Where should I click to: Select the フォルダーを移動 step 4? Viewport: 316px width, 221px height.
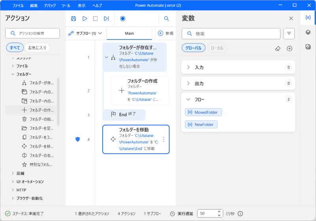click(136, 139)
